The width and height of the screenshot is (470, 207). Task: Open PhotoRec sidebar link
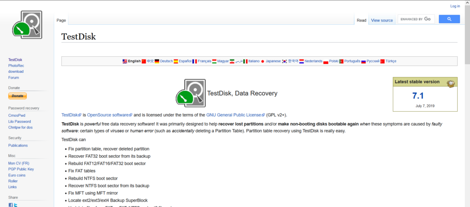[x=16, y=65]
